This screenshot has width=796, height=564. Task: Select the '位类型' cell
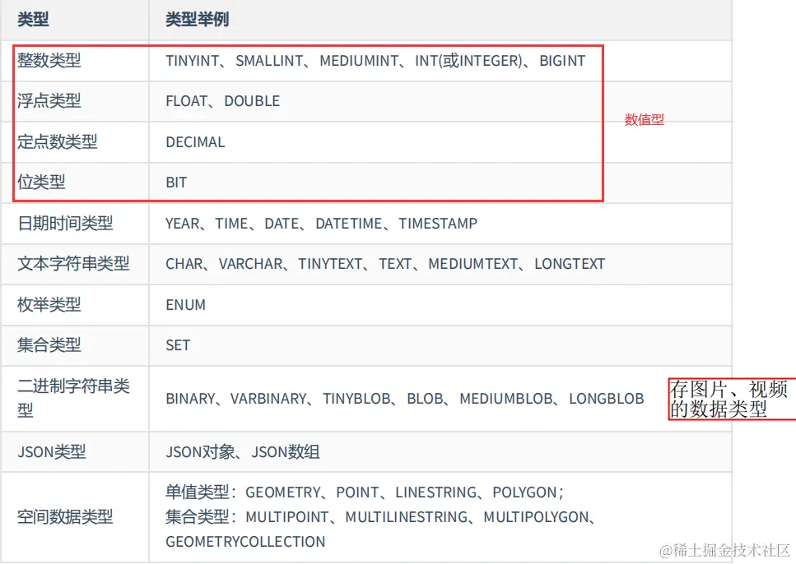click(x=75, y=183)
